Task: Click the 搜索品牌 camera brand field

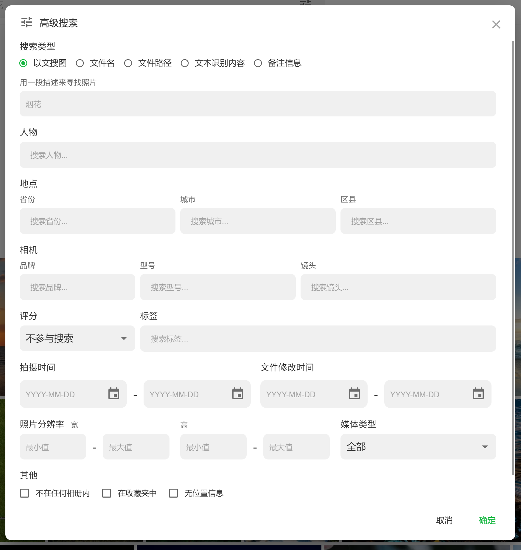Action: [77, 287]
